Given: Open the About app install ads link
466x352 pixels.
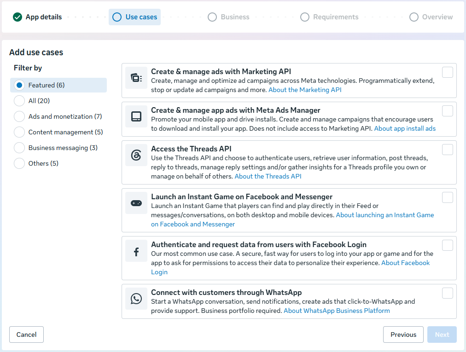Looking at the screenshot, I should (405, 129).
